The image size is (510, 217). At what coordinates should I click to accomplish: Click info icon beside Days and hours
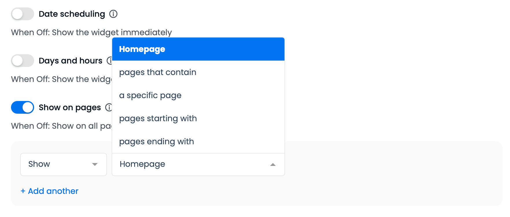[110, 61]
